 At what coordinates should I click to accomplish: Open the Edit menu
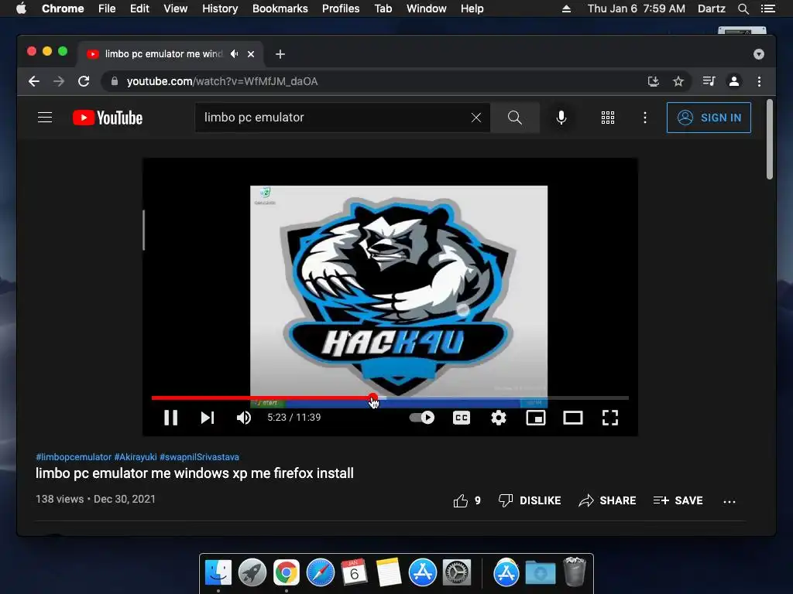click(139, 9)
